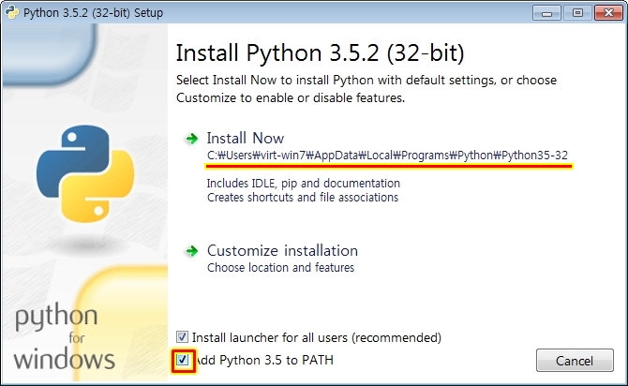Image resolution: width=628 pixels, height=386 pixels.
Task: Click the green arrow beside Install Now
Action: pos(191,139)
